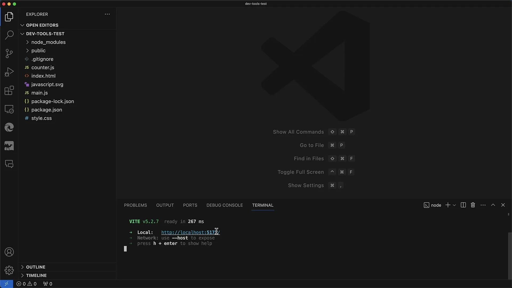
Task: Open the Accounts menu
Action: point(9,252)
